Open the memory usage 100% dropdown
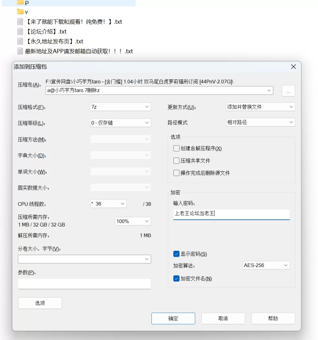 [x=133, y=221]
